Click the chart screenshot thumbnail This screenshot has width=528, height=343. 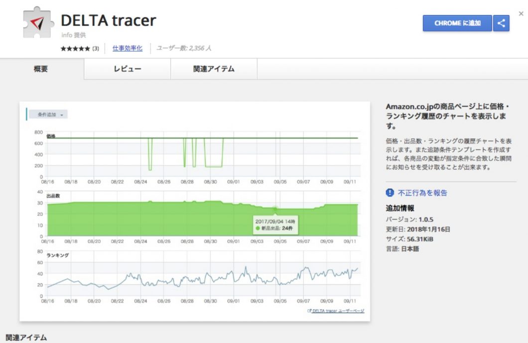(195, 212)
